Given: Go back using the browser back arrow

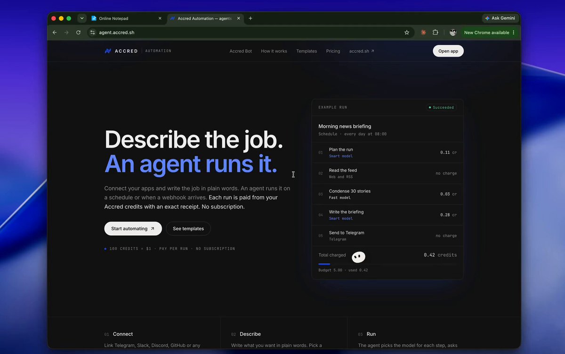Looking at the screenshot, I should pyautogui.click(x=55, y=32).
